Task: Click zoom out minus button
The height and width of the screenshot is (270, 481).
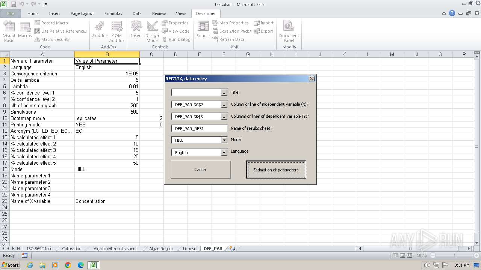Action: tap(433, 255)
